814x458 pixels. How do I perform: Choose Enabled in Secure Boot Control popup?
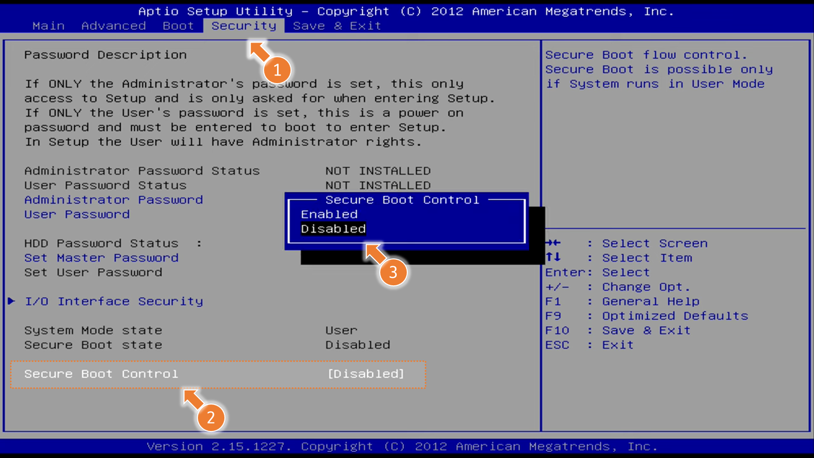pos(329,214)
